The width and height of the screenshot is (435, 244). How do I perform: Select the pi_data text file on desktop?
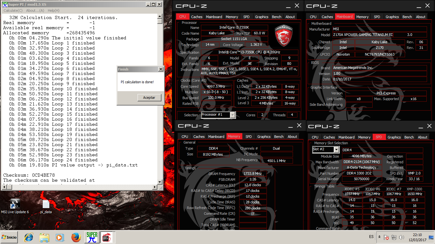[x=46, y=206]
